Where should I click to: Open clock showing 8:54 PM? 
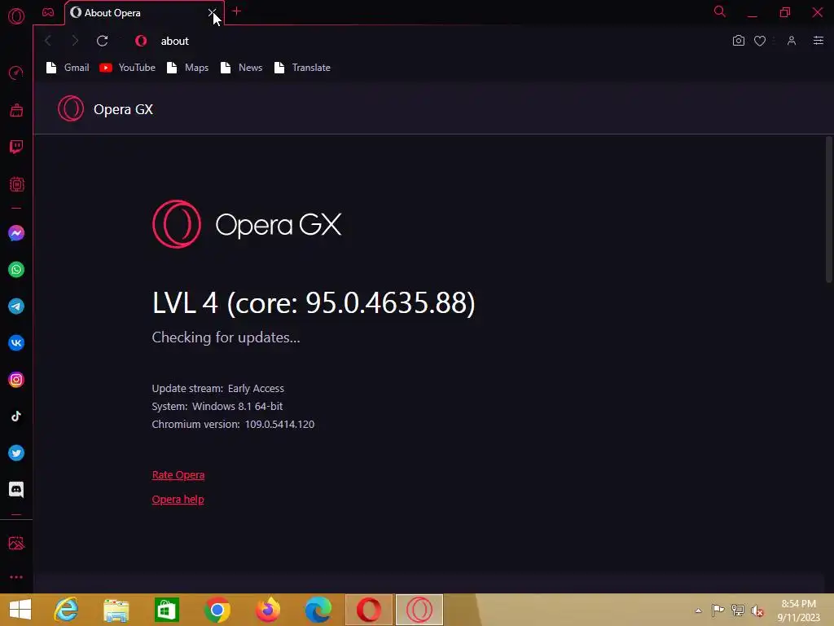pos(798,611)
